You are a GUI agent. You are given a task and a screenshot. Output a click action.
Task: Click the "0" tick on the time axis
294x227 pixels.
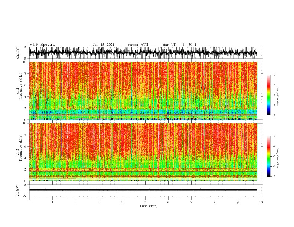(29, 202)
